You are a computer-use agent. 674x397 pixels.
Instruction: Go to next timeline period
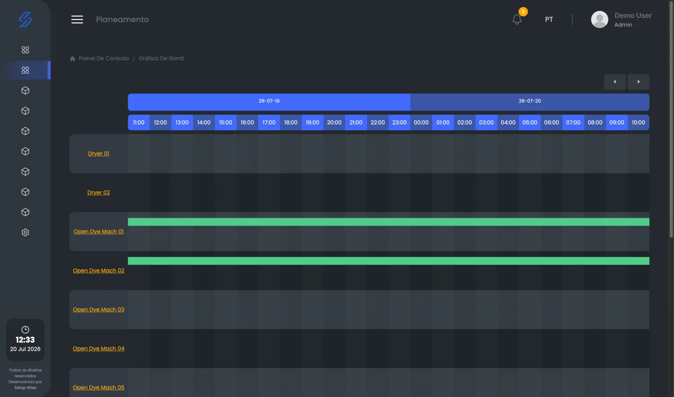639,82
